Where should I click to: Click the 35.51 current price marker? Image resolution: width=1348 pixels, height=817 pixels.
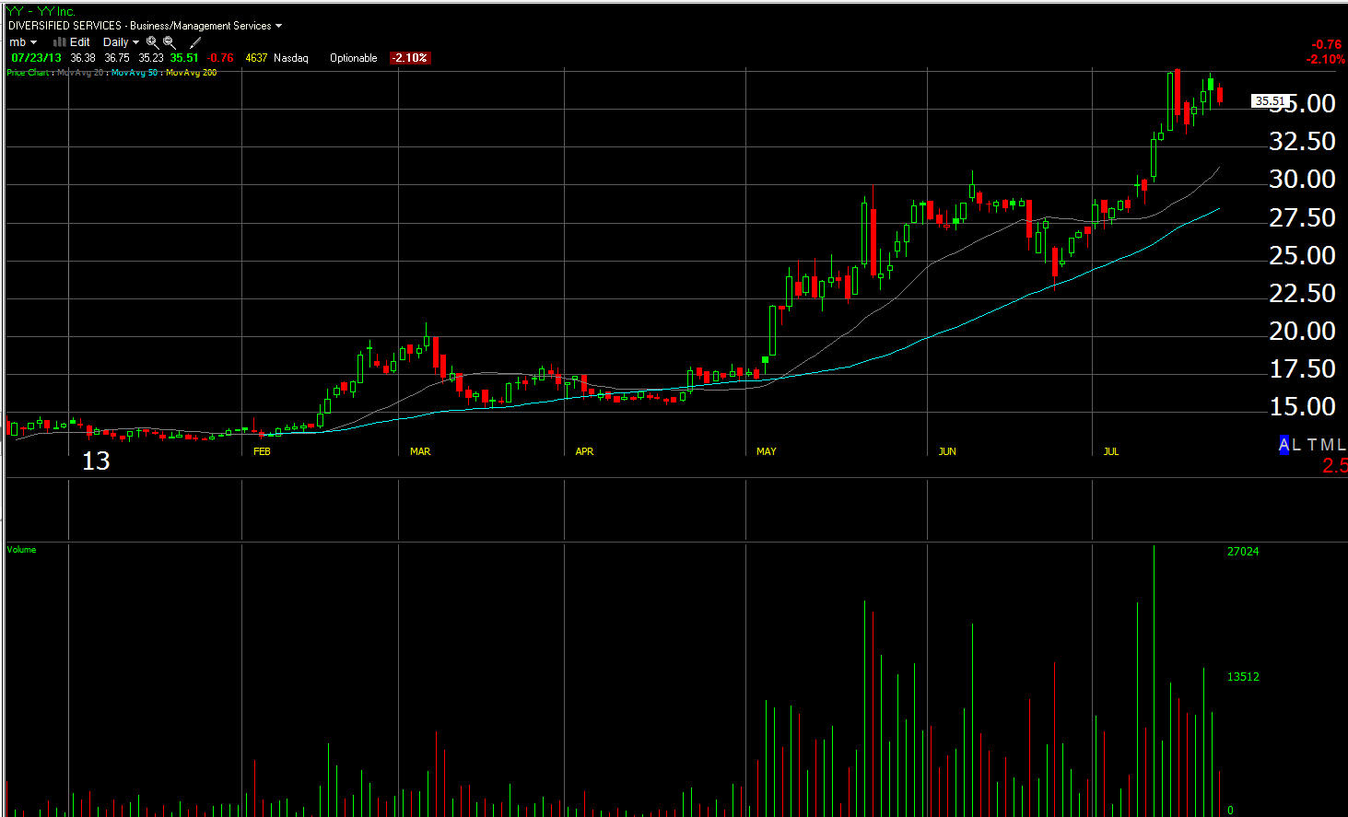coord(1270,101)
